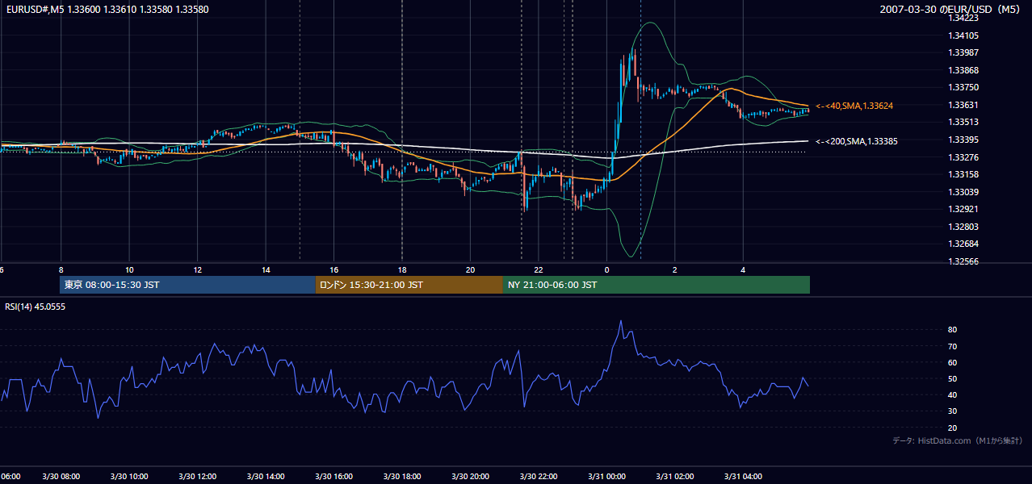The width and height of the screenshot is (1032, 484).
Task: Click price axis value 1.33276
Action: [964, 156]
